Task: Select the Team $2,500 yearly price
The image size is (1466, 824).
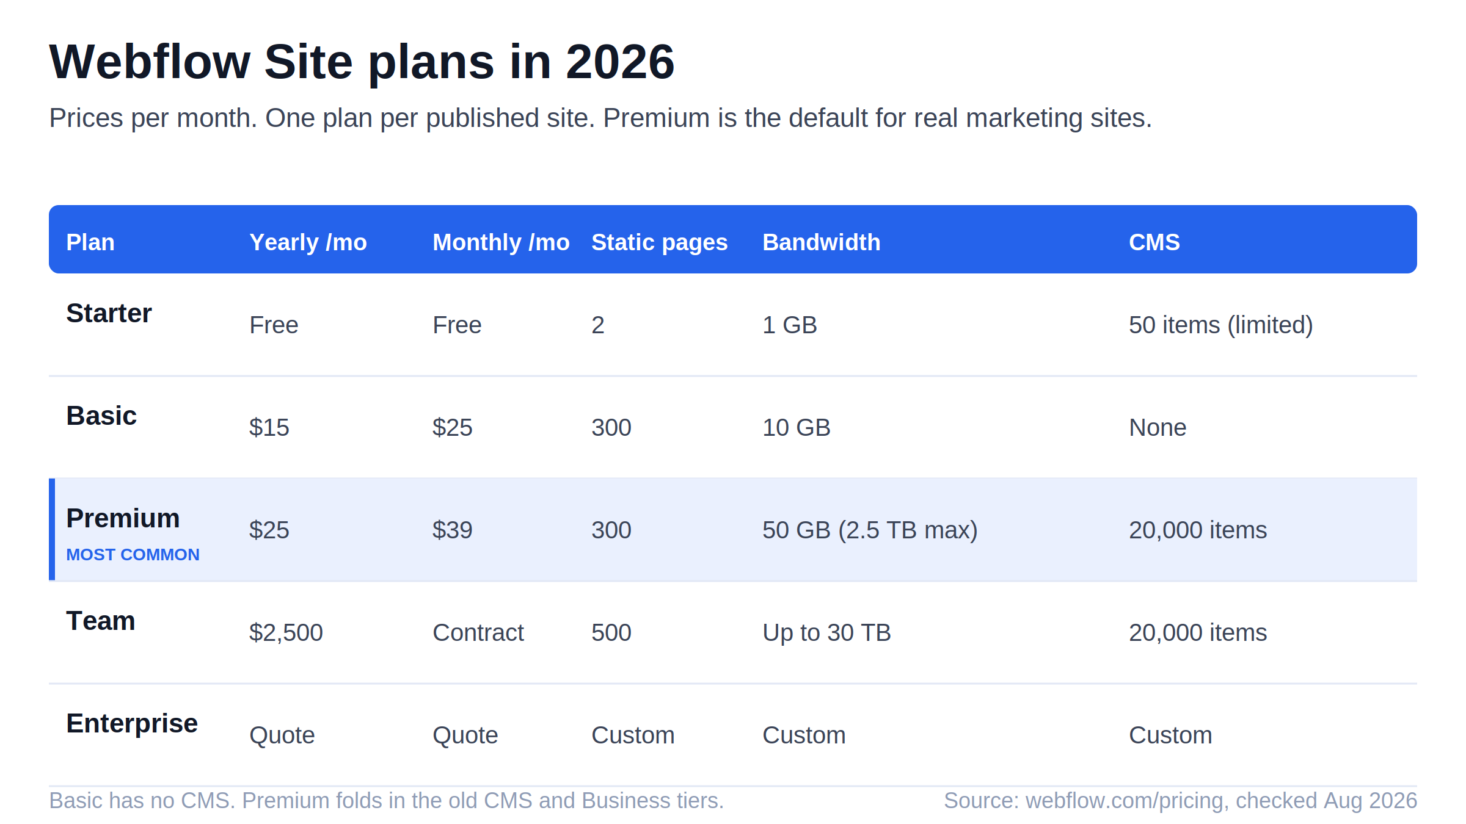Action: [286, 632]
